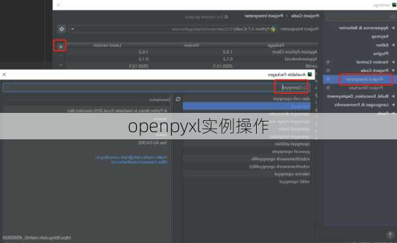Viewport: 397px width, 243px height.
Task: Click project-level icon beside Version Control
Action: pyautogui.click(x=328, y=62)
